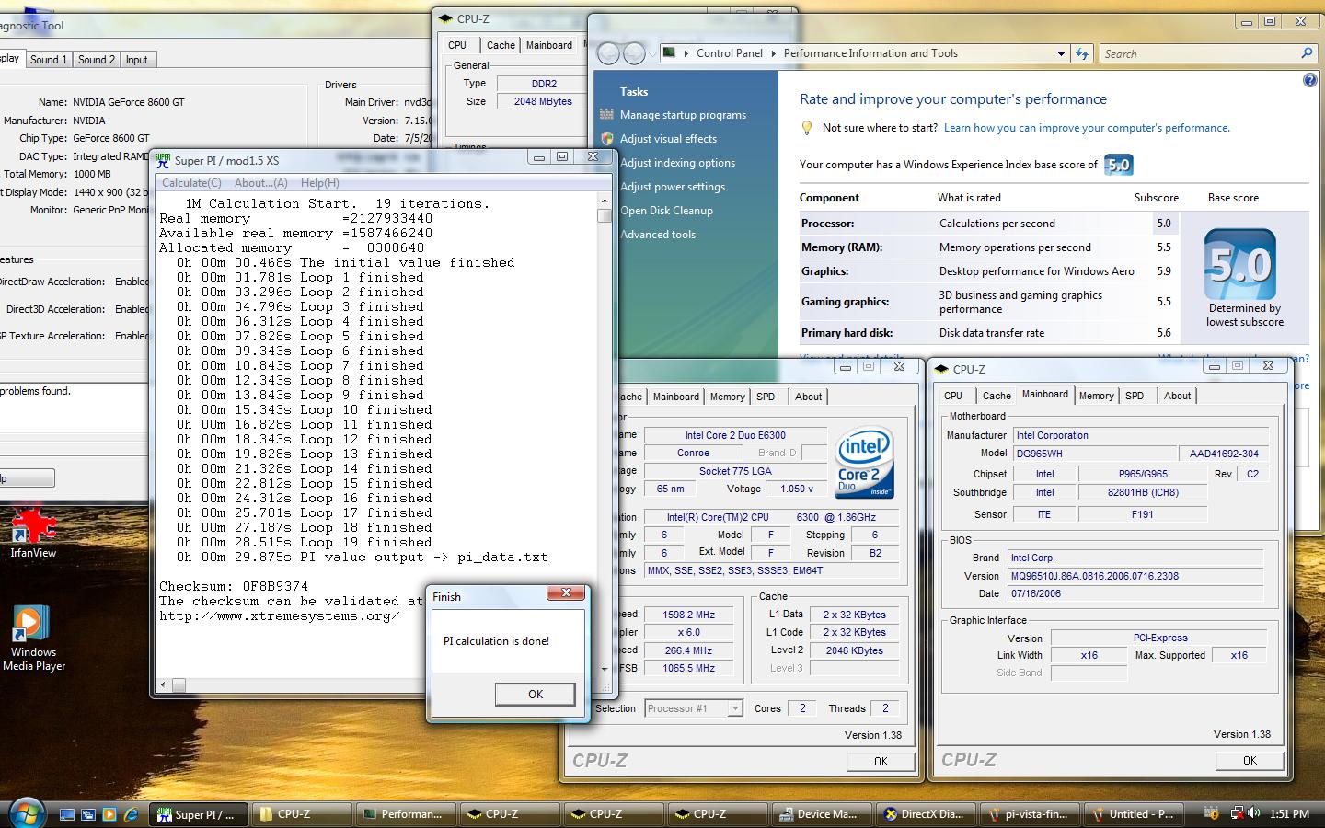
Task: Launch Internet Explorer from quick launch
Action: point(131,814)
